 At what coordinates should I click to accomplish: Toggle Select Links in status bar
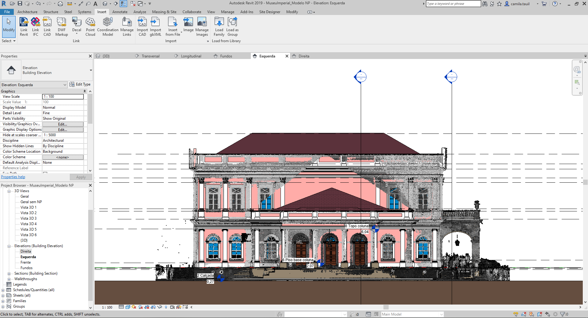pyautogui.click(x=516, y=314)
